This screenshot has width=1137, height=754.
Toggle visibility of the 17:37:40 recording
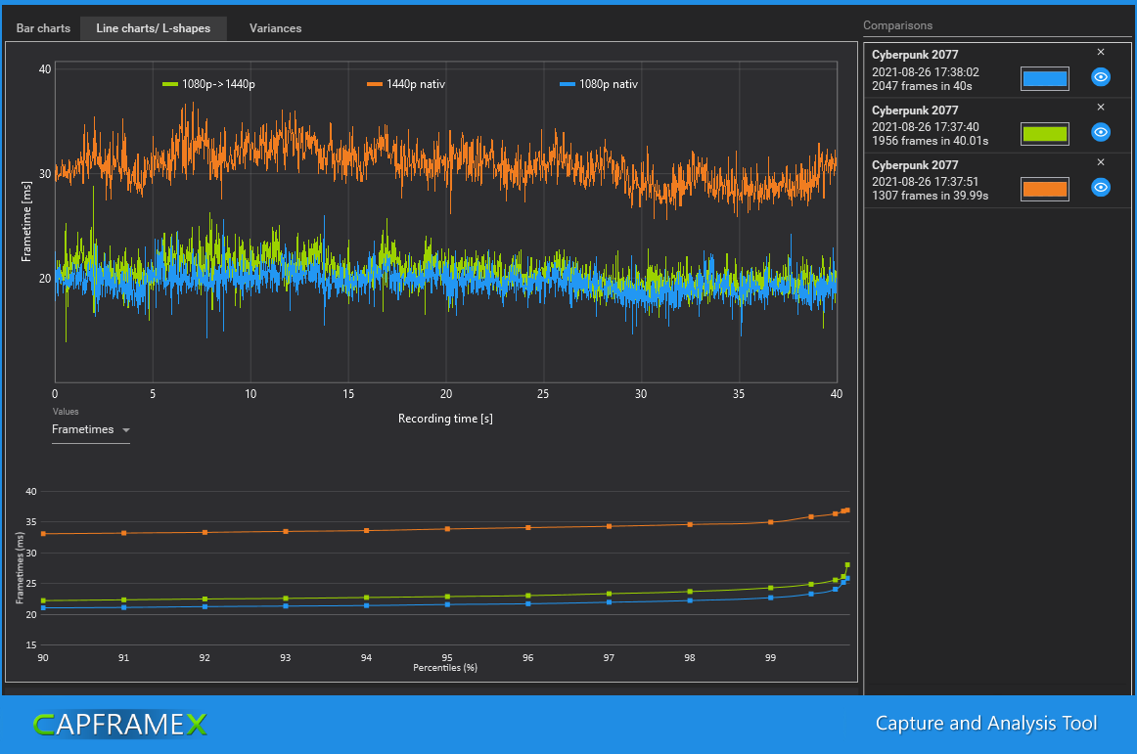1100,132
